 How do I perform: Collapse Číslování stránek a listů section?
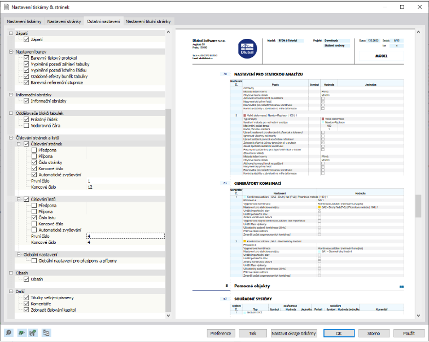(x=11, y=137)
